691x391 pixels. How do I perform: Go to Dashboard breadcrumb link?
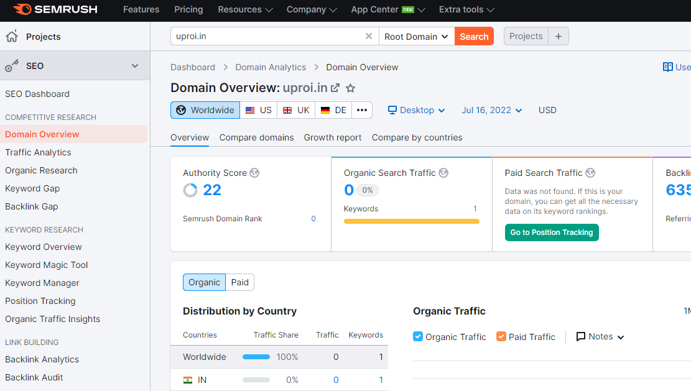[193, 67]
